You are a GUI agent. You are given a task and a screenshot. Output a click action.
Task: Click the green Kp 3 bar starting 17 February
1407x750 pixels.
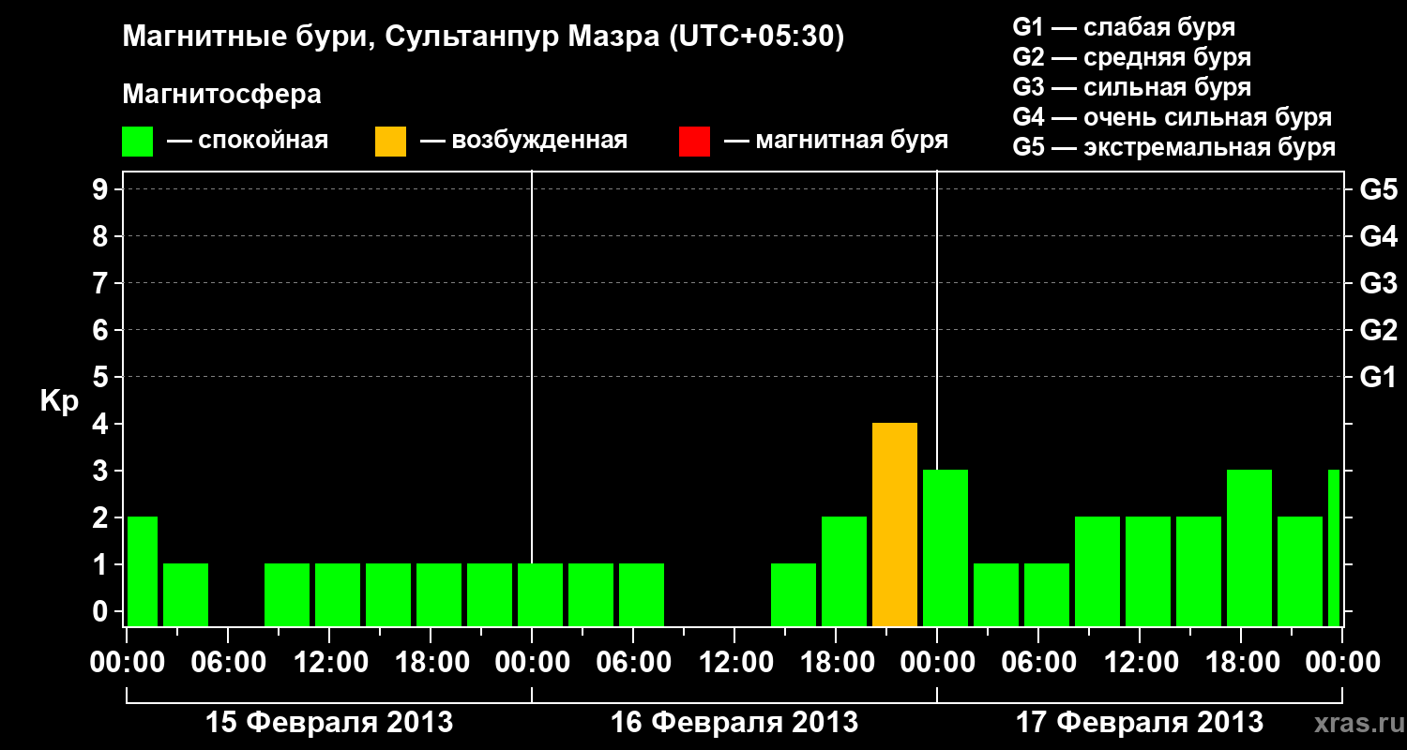[946, 547]
